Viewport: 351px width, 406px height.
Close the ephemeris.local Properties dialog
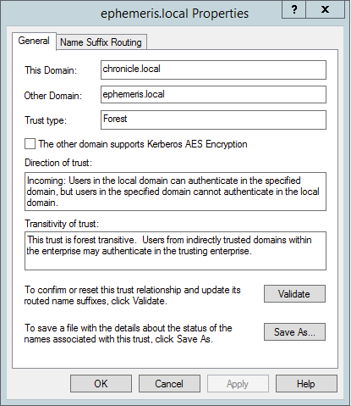point(326,9)
